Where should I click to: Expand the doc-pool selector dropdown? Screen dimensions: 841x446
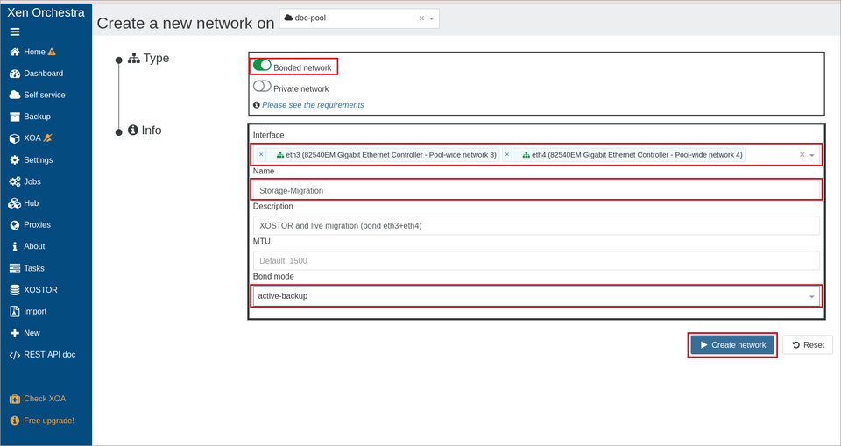432,18
